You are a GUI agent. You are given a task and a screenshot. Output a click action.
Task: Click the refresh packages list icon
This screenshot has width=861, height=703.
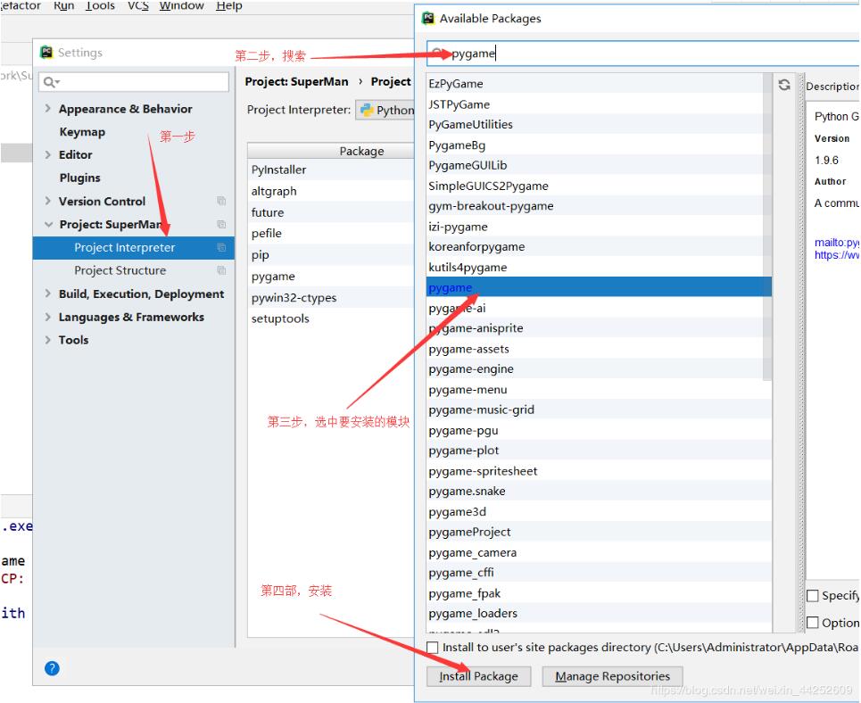[x=784, y=85]
